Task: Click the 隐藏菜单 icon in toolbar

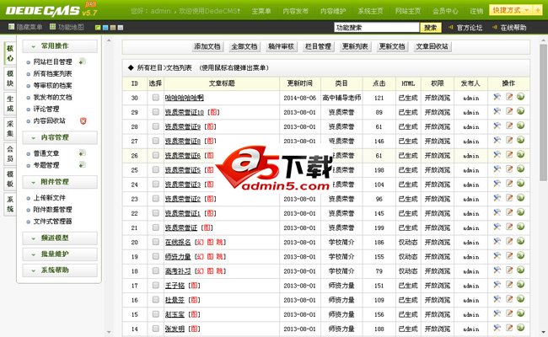Action: coord(11,27)
